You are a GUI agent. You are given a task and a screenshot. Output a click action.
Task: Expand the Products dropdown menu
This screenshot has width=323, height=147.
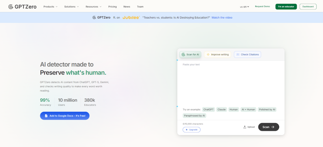(50, 7)
